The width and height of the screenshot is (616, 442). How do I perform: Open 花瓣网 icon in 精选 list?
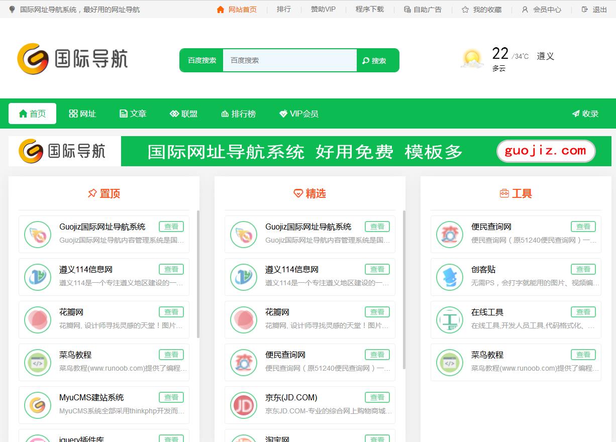tap(244, 320)
